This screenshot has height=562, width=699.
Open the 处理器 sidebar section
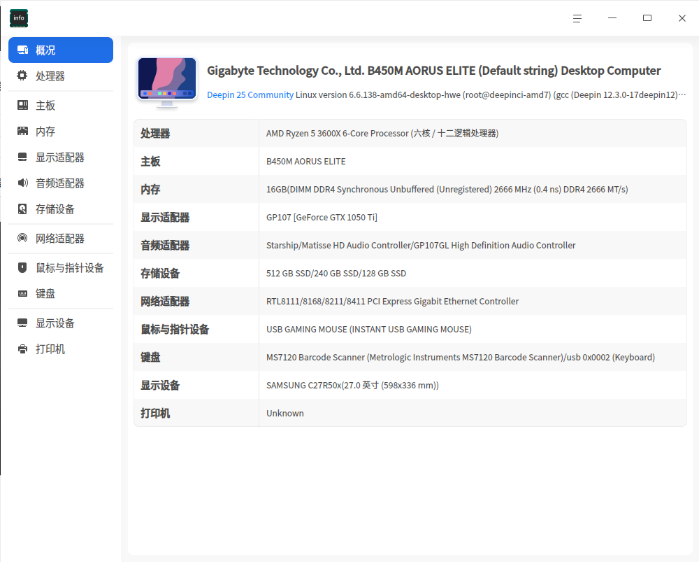[x=61, y=76]
